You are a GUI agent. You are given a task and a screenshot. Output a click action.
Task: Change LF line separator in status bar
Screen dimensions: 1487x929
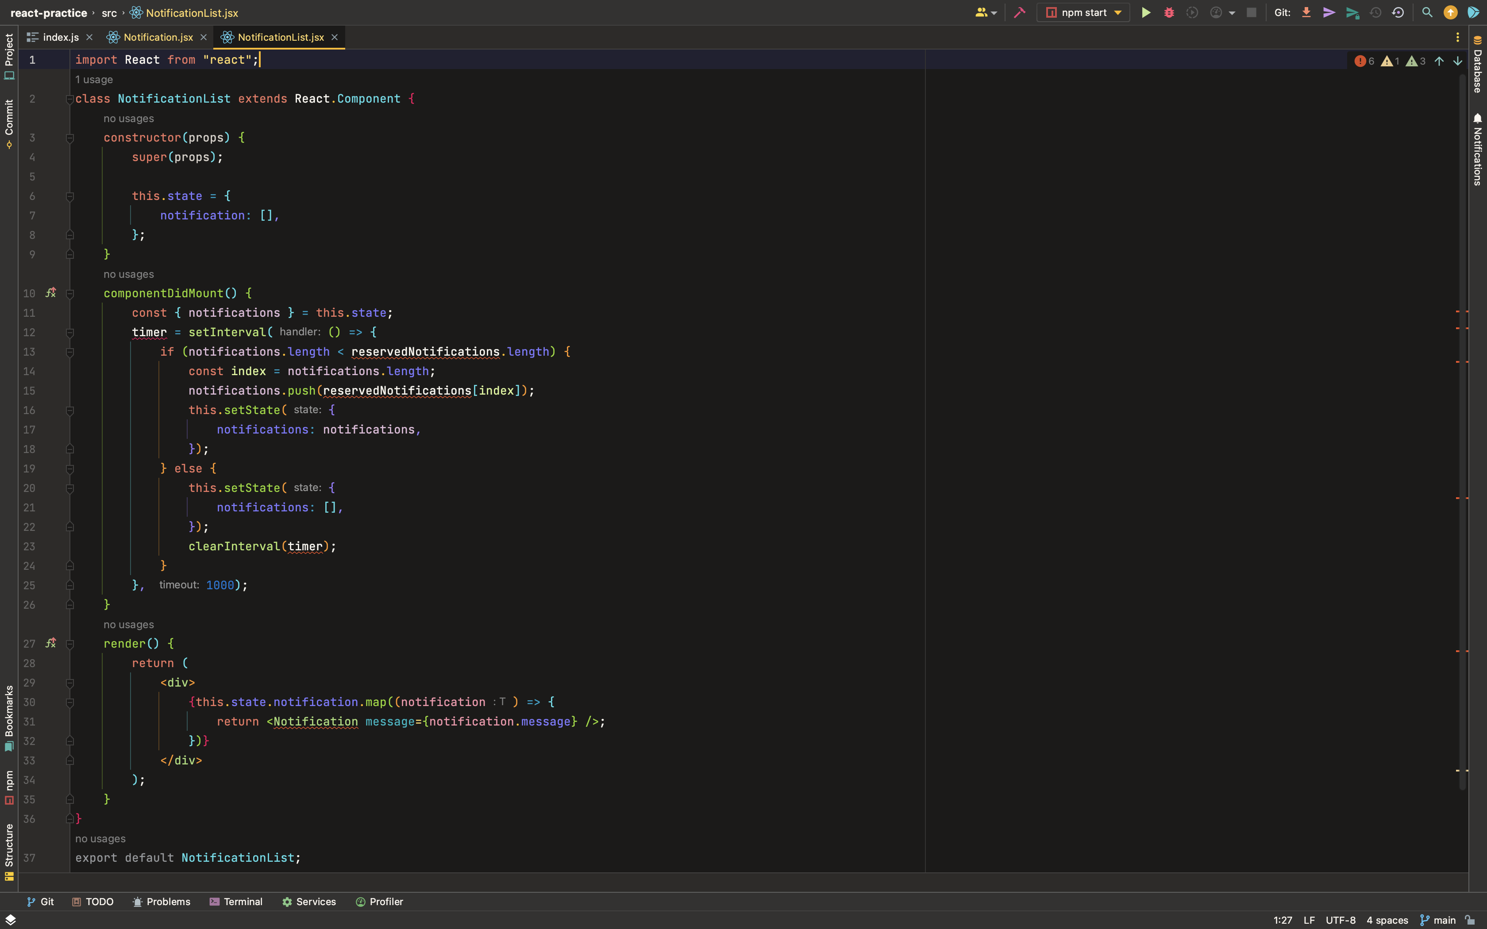1310,920
